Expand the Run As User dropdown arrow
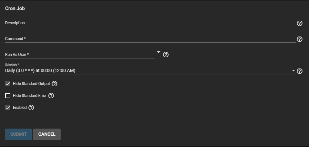This screenshot has height=147, width=309. (x=158, y=52)
